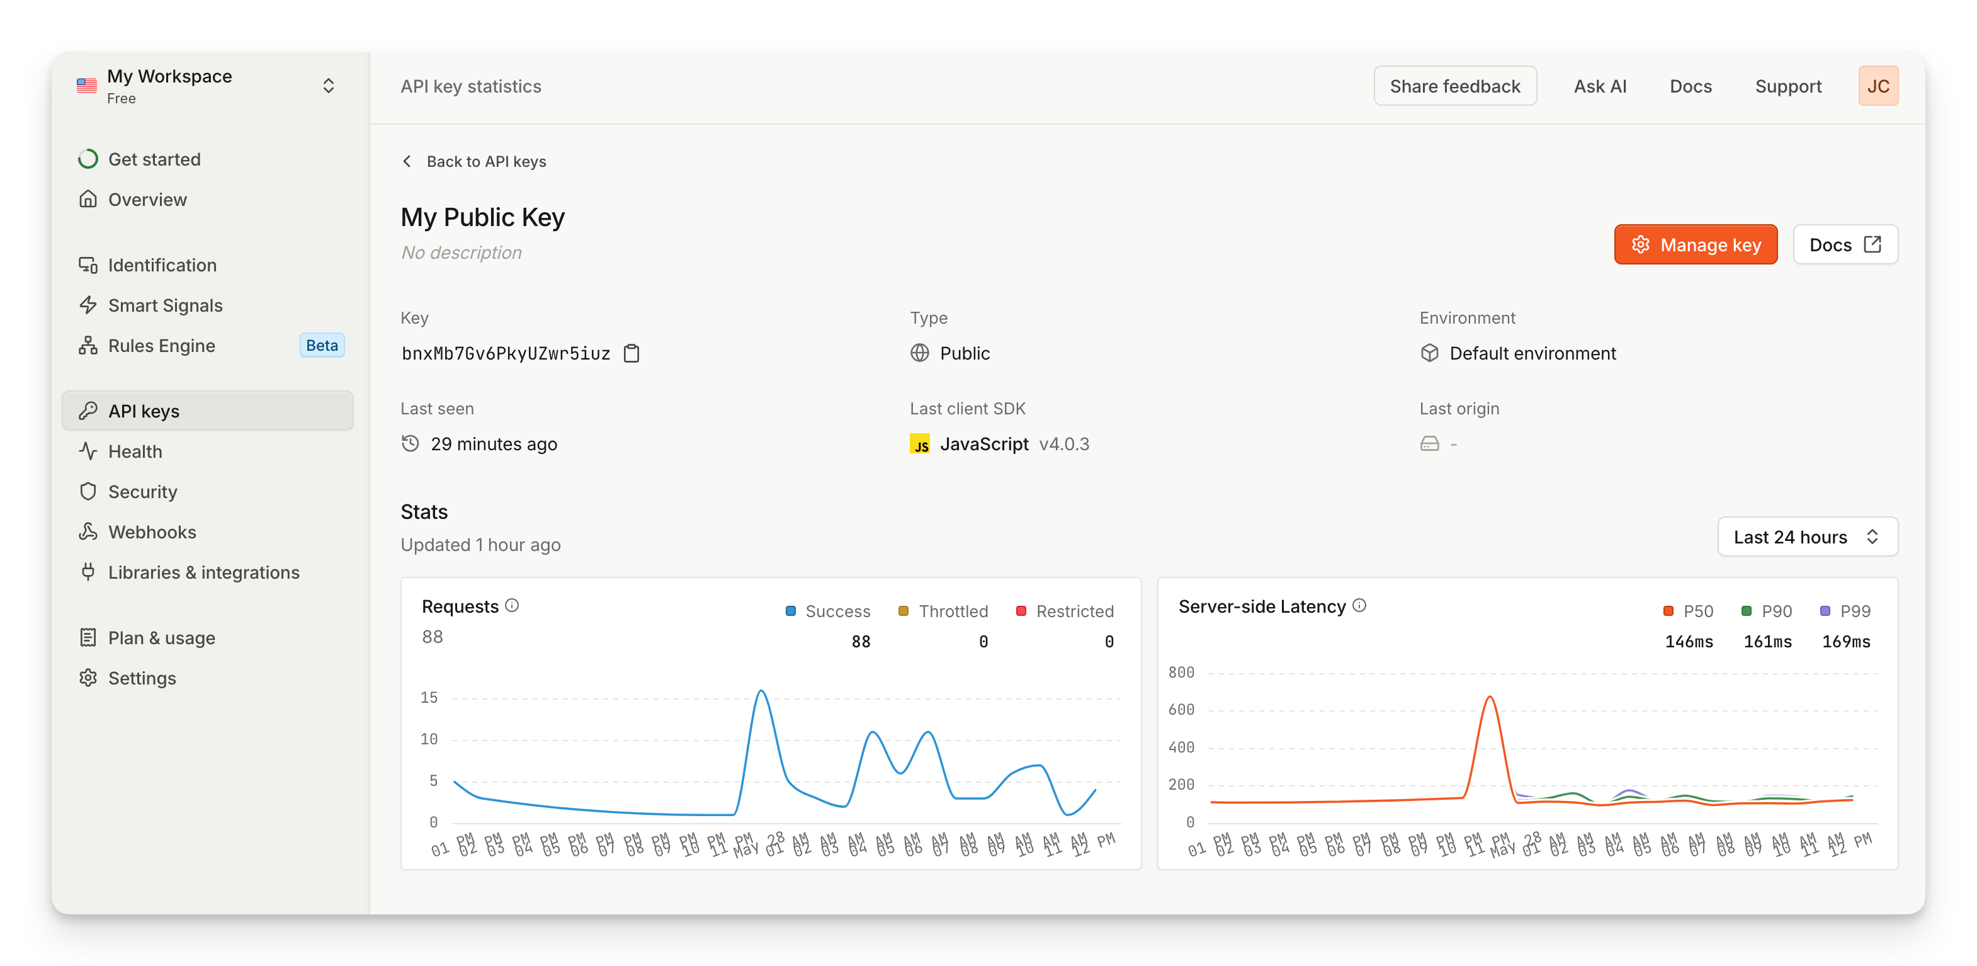This screenshot has width=1977, height=966.
Task: Click the 'No description' text
Action: 462,253
